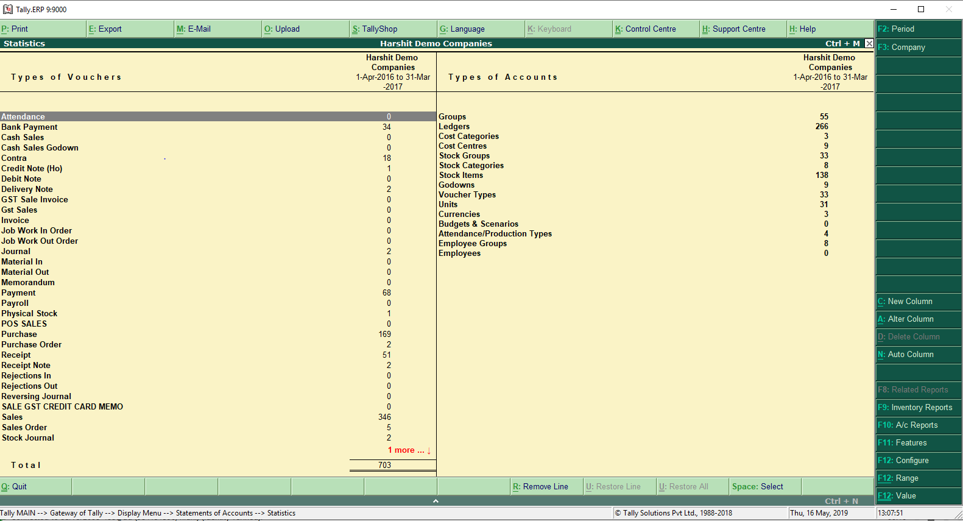Open TallyShop from the top bar

393,29
